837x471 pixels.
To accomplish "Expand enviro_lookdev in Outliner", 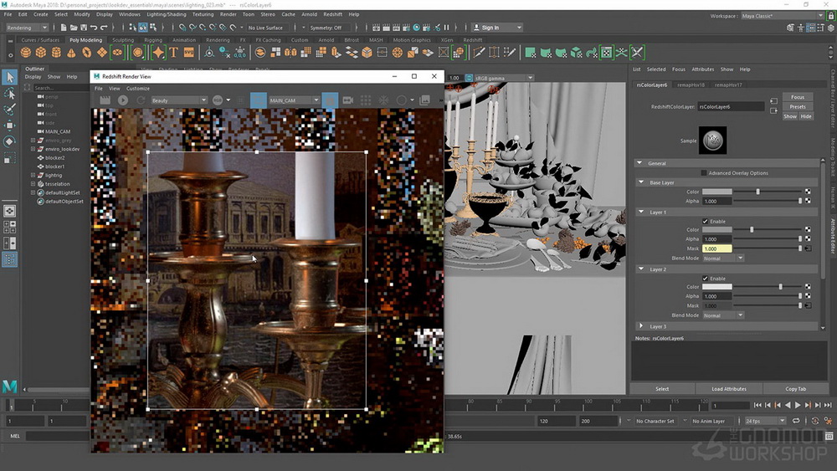I will click(33, 149).
